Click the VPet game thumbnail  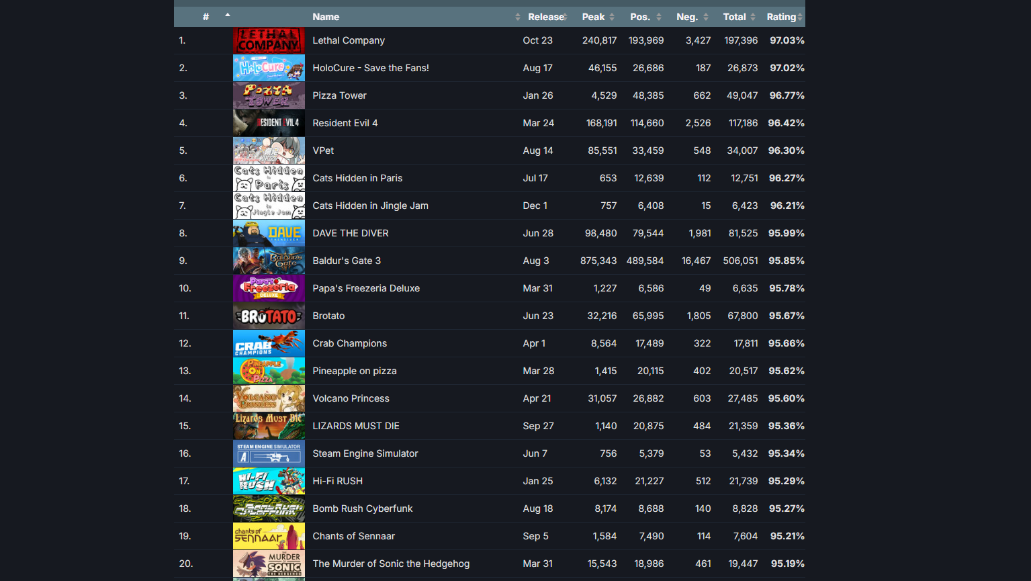(269, 150)
